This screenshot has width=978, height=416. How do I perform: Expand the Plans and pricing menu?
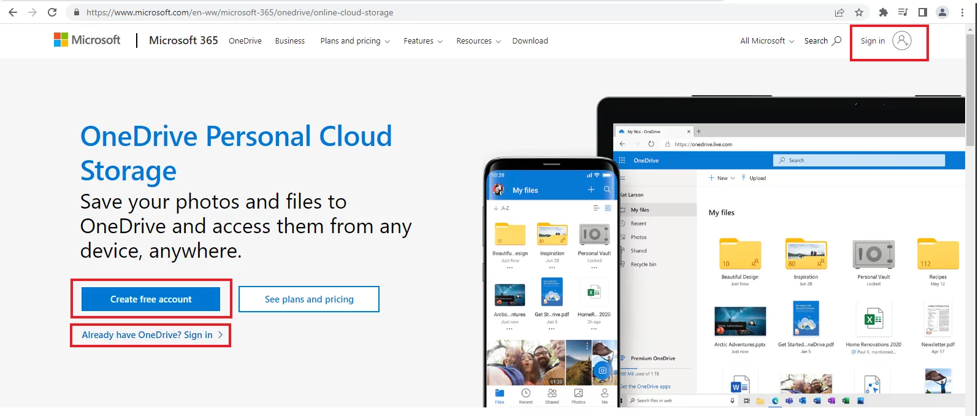tap(355, 41)
